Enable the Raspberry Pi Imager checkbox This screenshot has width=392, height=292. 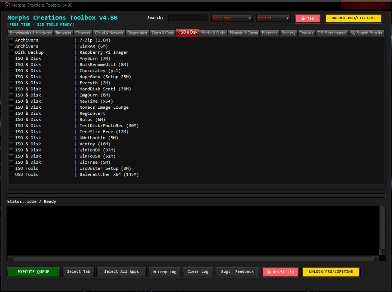click(12, 52)
